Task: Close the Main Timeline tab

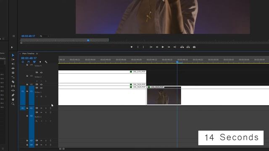Action: pyautogui.click(x=20, y=54)
